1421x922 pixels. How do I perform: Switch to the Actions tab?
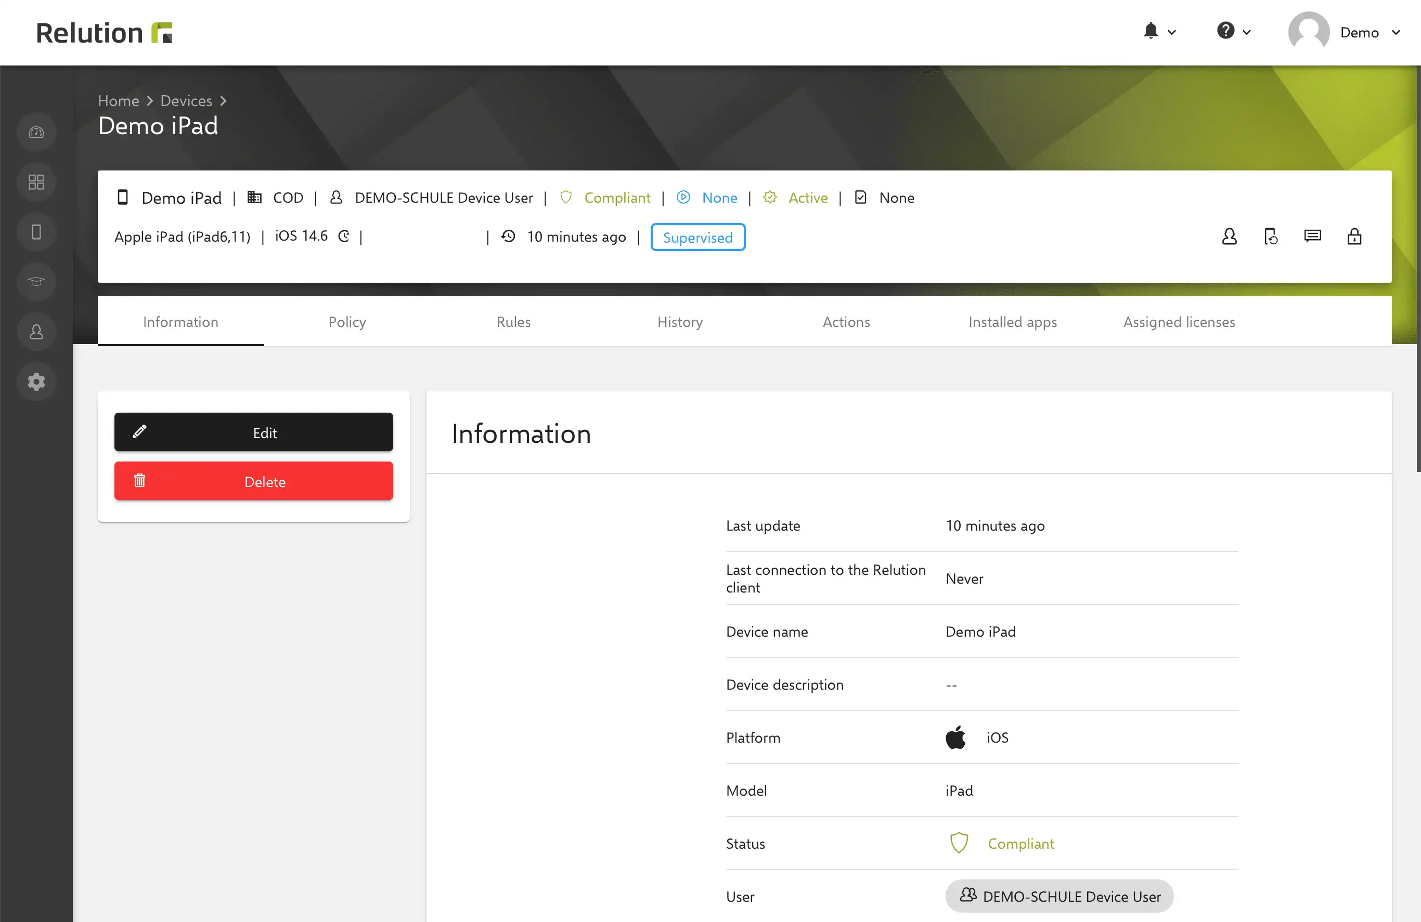point(846,322)
